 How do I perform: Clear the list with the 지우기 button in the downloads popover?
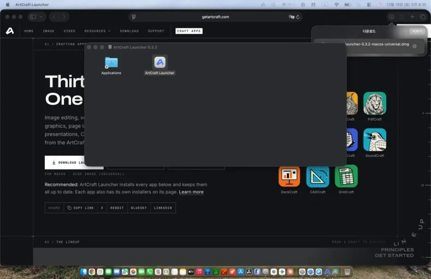click(x=417, y=31)
